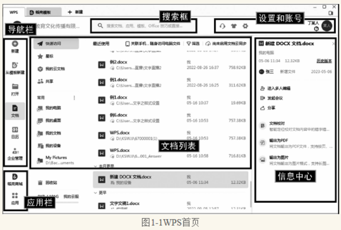Screen dimensions: 341x230
Task: Select the 例6.docx file row
Action: [x=171, y=118]
